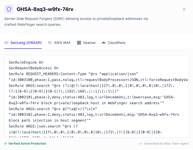The width and height of the screenshot is (193, 150).
Task: Click the green Verified Active Protection dot
Action: click(5, 144)
